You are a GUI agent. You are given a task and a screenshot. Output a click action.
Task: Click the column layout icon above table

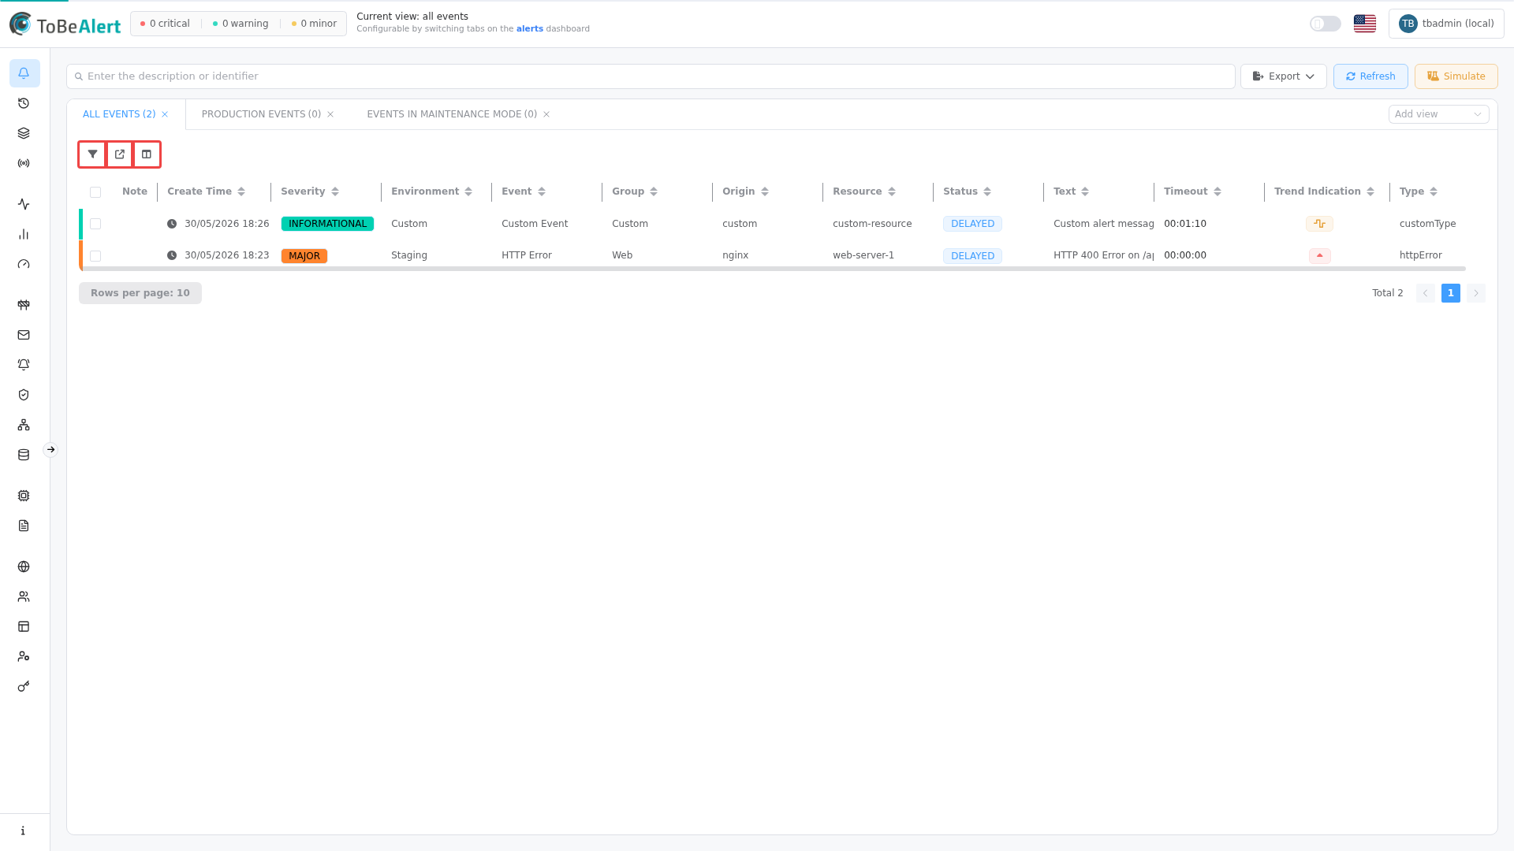coord(147,154)
